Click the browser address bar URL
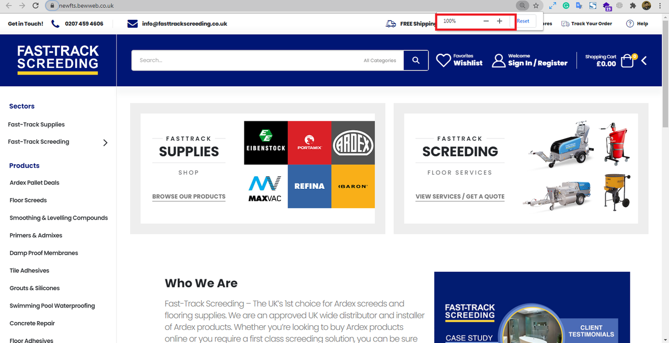The width and height of the screenshot is (669, 343). 86,6
